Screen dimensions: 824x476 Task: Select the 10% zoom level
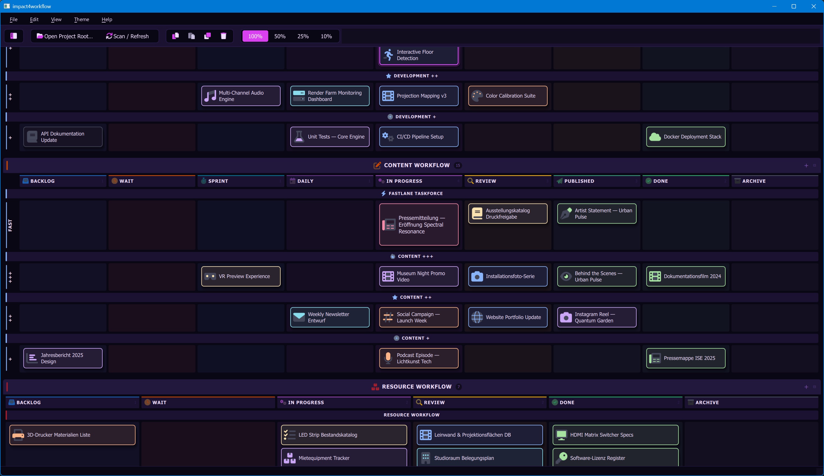326,36
